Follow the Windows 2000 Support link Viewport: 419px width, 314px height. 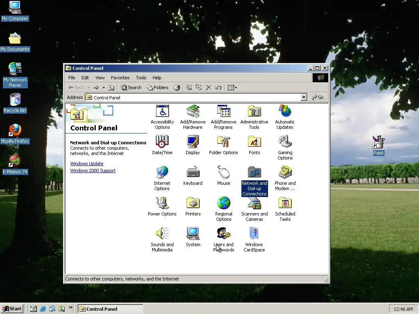(93, 170)
